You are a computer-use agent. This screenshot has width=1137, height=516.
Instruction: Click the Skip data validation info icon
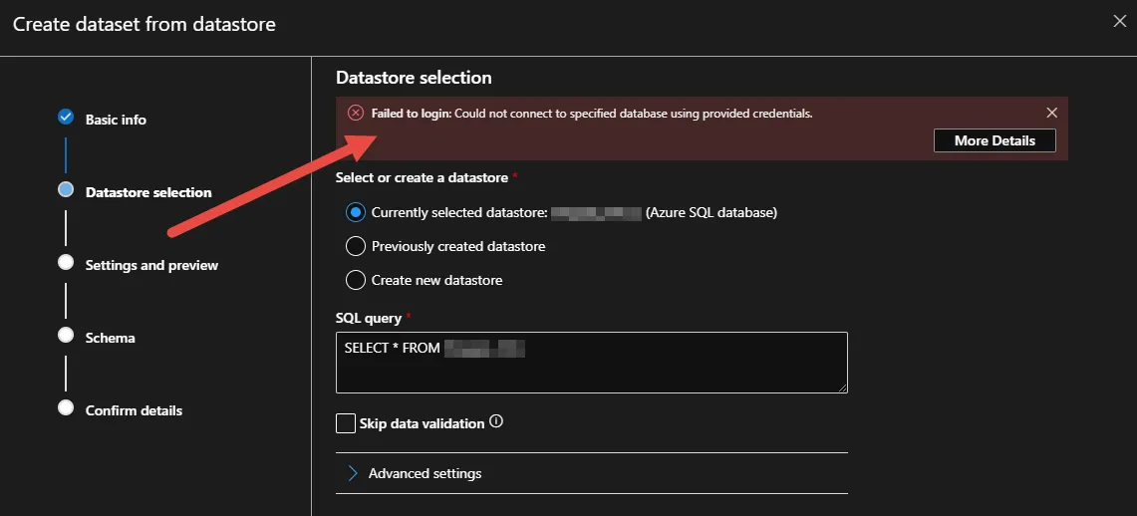tap(496, 422)
